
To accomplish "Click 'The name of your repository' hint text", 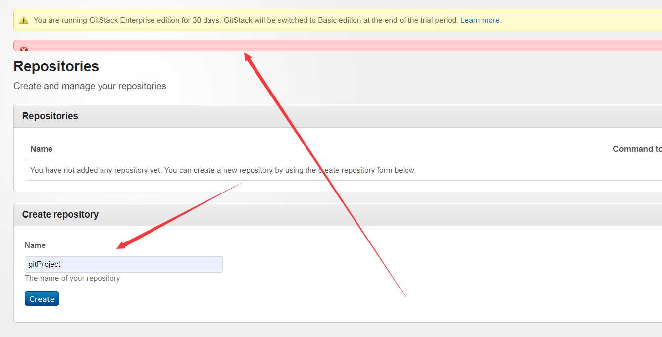I will (x=72, y=278).
